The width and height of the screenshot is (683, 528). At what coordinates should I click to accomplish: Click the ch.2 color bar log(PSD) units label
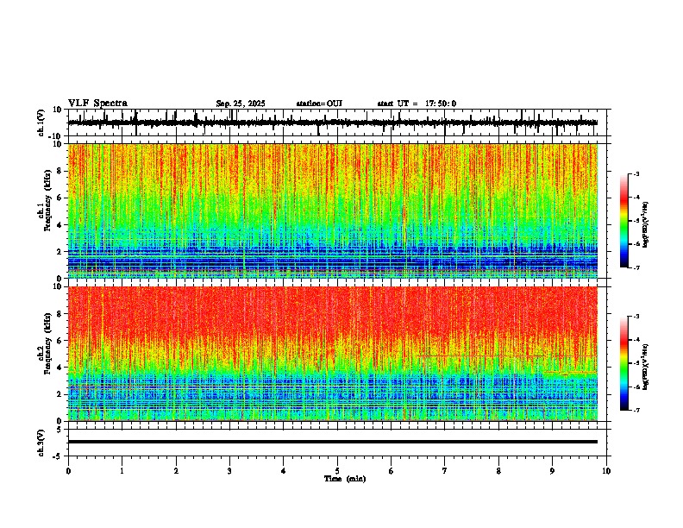(646, 368)
